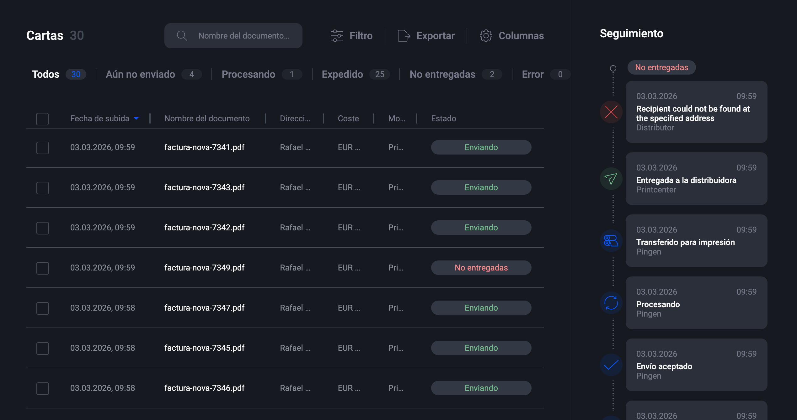Toggle the 'Fecha de subida' sort direction
The height and width of the screenshot is (420, 797).
pyautogui.click(x=136, y=118)
